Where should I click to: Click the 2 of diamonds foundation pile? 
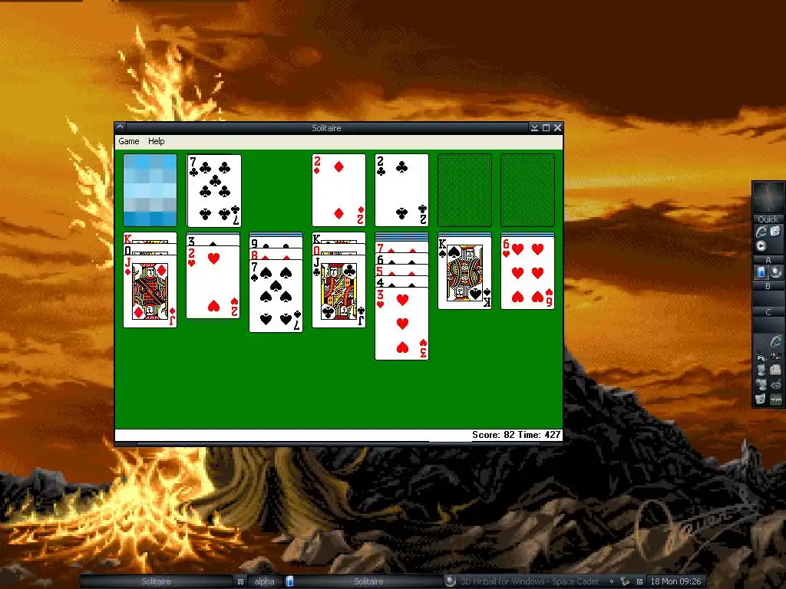[x=339, y=190]
